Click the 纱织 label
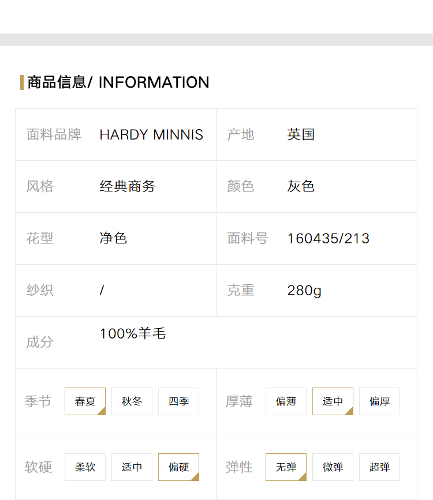 [40, 290]
